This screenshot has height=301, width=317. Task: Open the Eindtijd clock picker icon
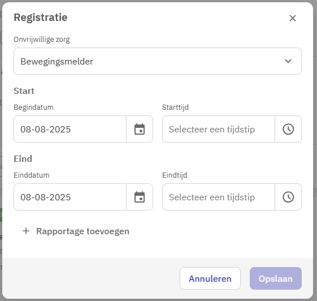288,197
